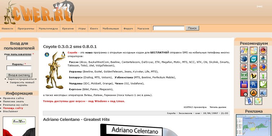Viewport: 272px width, 136px height.
Task: Focus the Пароль password field
Action: pyautogui.click(x=19, y=68)
